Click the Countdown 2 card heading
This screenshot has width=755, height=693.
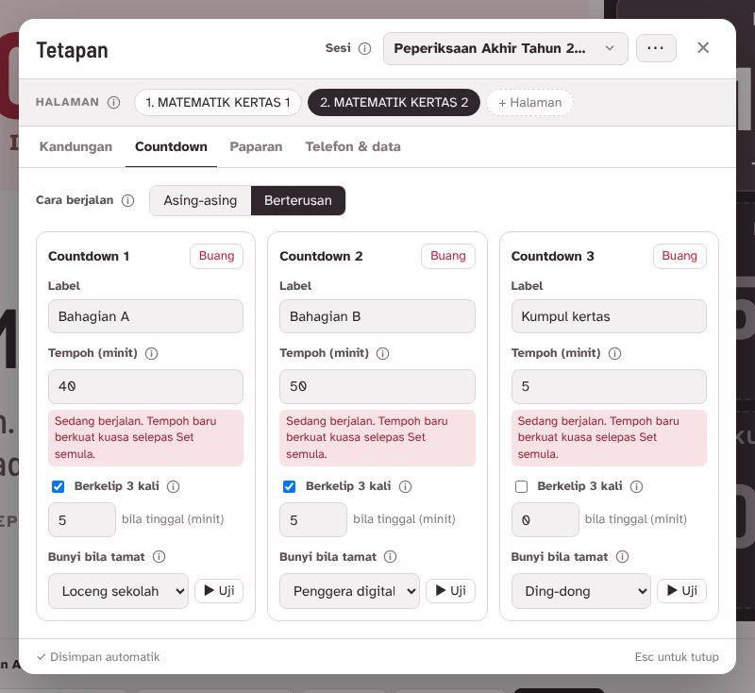pyautogui.click(x=321, y=256)
